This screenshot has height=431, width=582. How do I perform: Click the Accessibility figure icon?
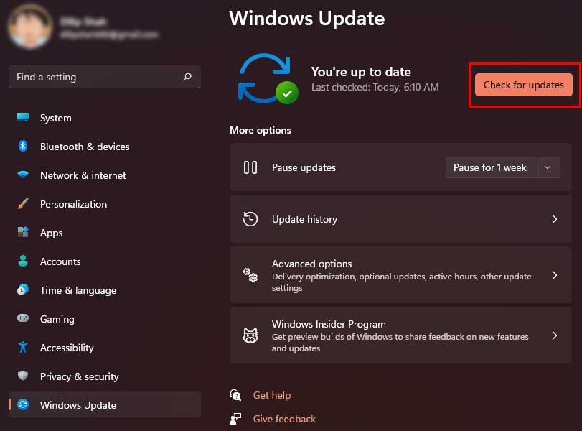pos(23,347)
